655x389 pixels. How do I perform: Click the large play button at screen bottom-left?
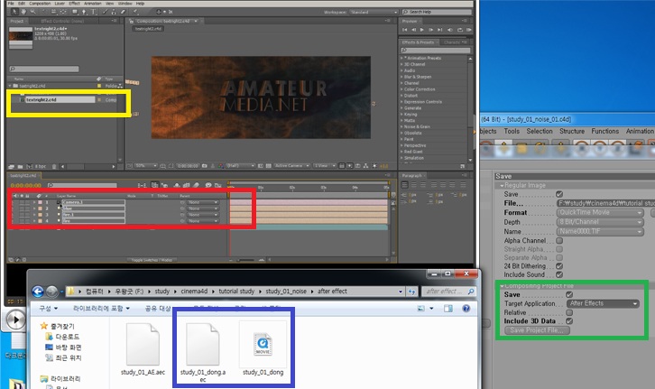click(x=16, y=320)
